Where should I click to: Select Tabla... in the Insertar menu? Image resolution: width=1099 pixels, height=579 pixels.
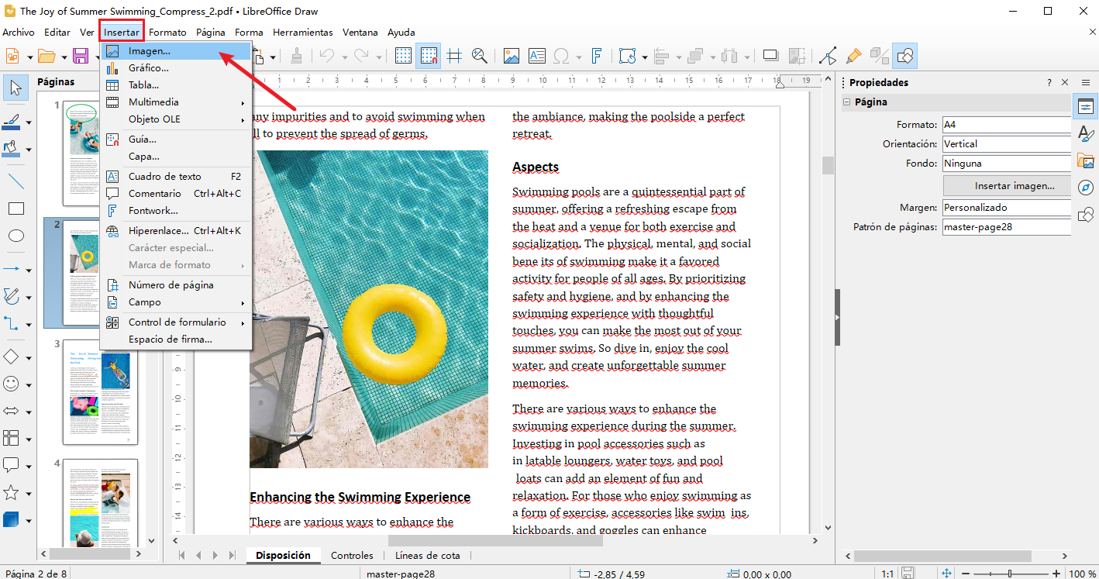click(x=143, y=85)
